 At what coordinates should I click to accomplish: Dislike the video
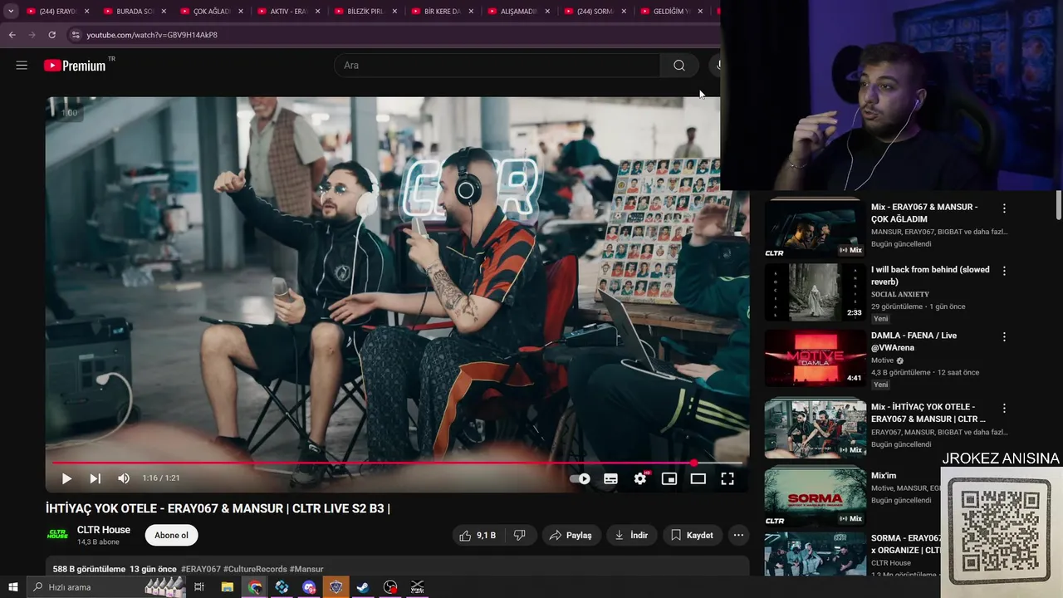point(520,536)
